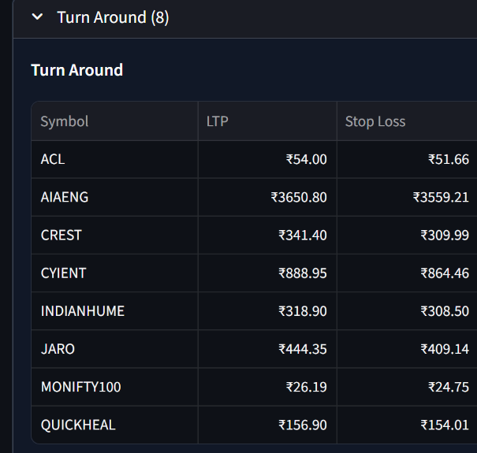
Task: Select the ACL symbol cell
Action: [x=53, y=159]
